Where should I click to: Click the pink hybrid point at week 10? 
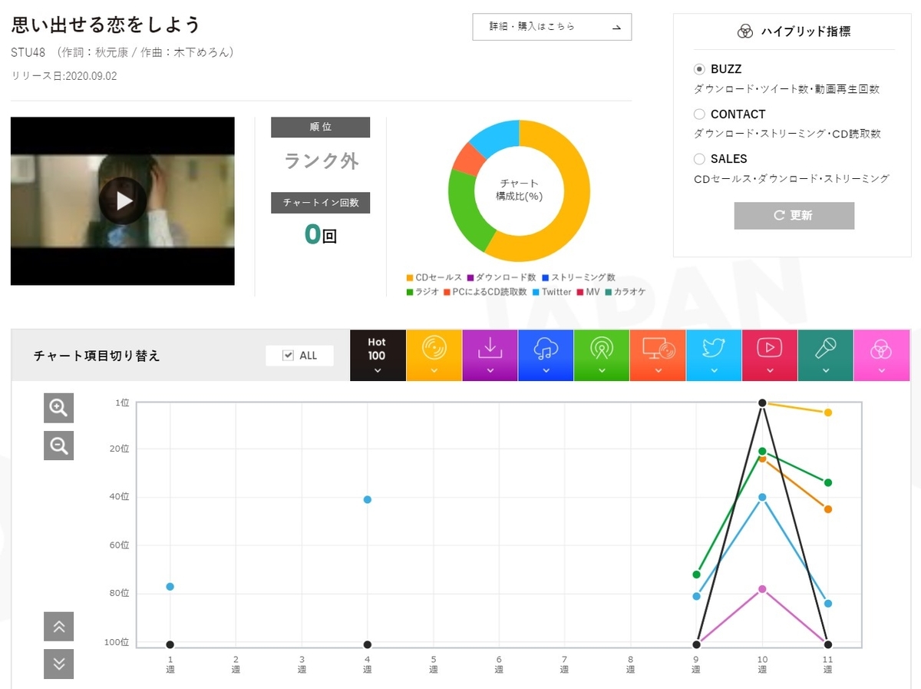[x=762, y=588]
